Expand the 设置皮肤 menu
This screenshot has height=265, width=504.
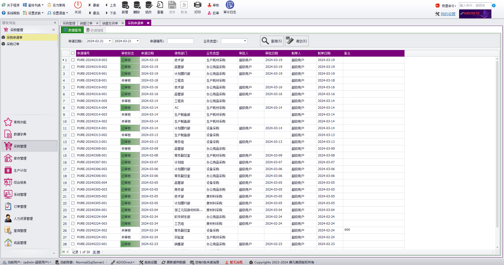[33, 13]
